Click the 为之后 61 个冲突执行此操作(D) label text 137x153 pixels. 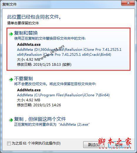tap(36, 143)
